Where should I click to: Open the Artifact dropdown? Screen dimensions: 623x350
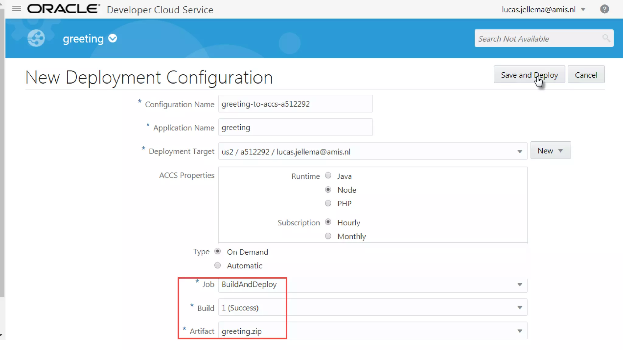tap(520, 331)
